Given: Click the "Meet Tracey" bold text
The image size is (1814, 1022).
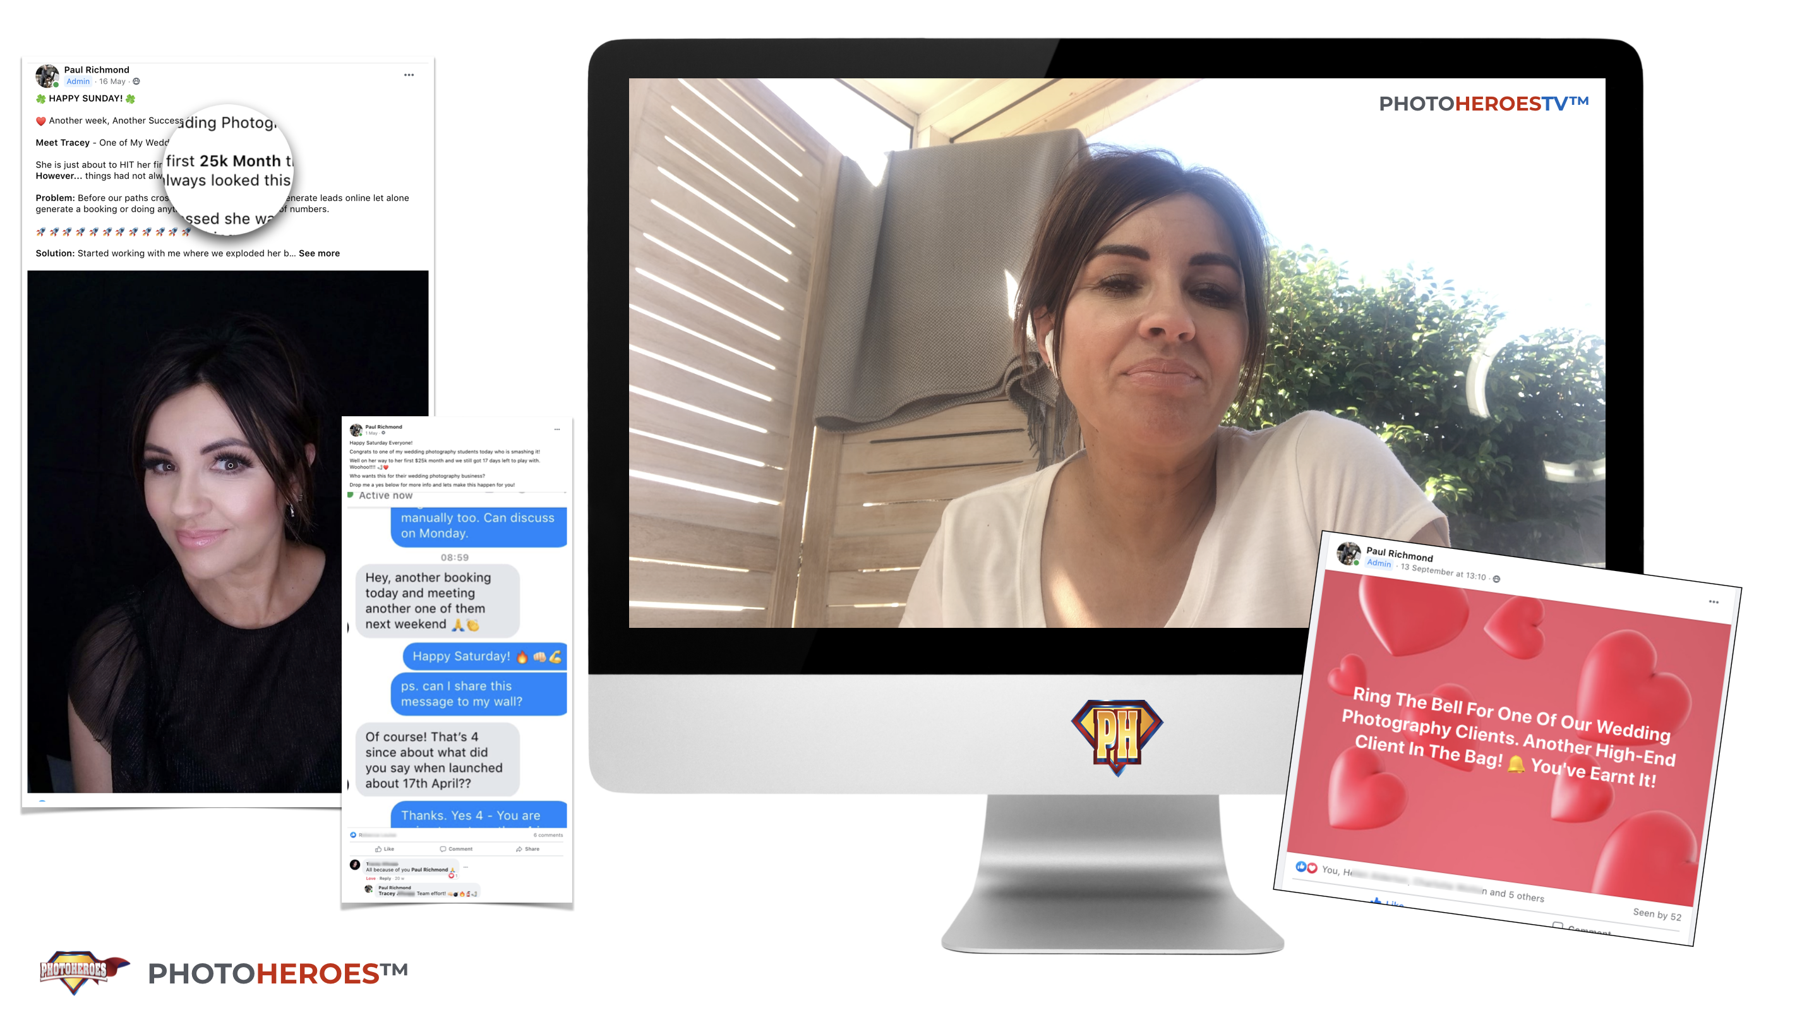Looking at the screenshot, I should click(x=62, y=143).
